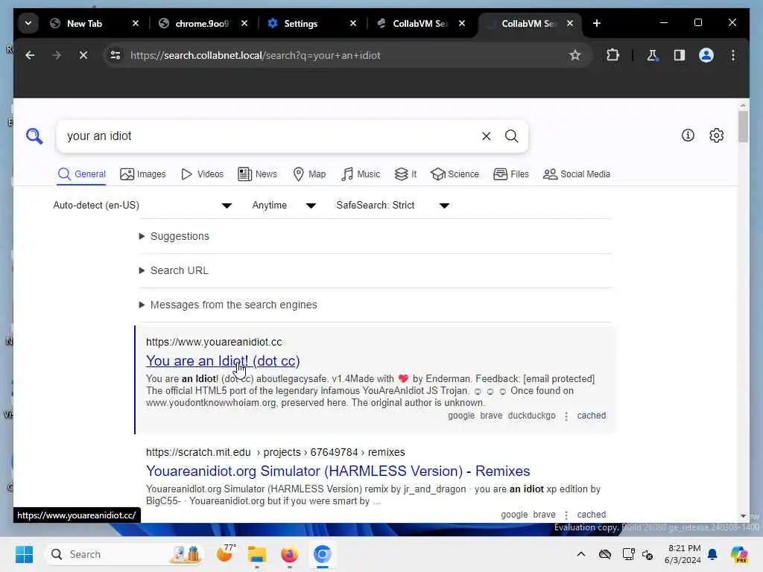The image size is (763, 572).
Task: Switch to the Settings browser tab
Action: coord(311,23)
